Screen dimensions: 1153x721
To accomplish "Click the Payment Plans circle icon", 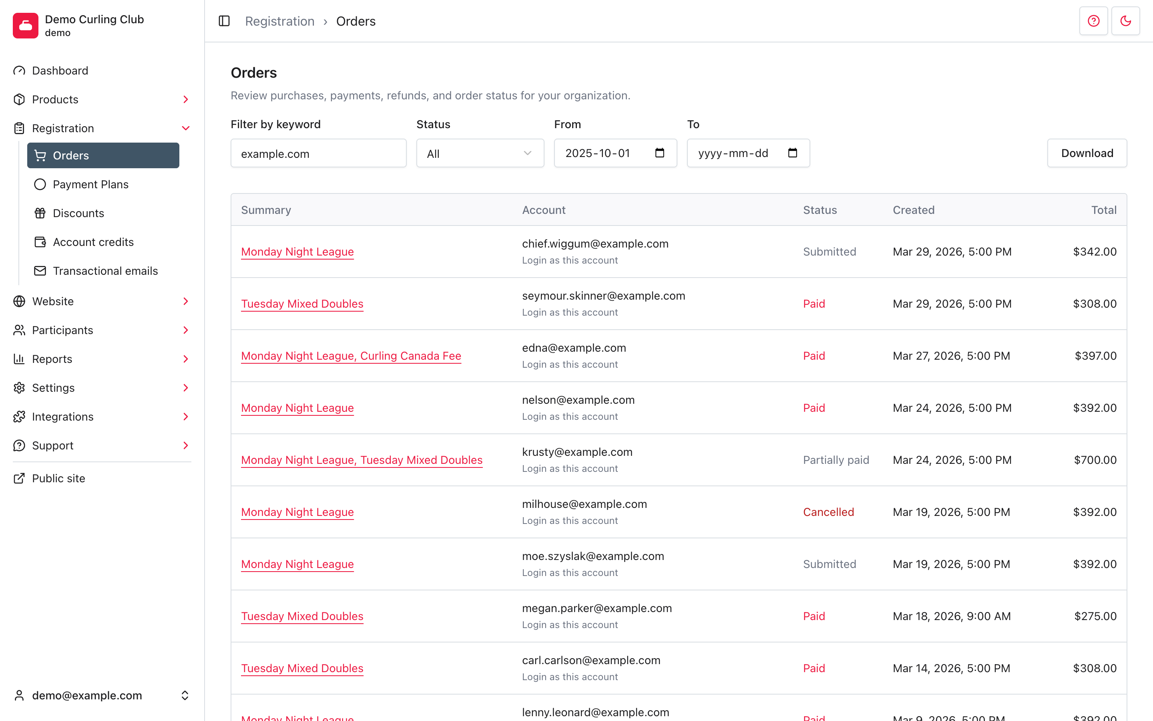I will point(40,184).
